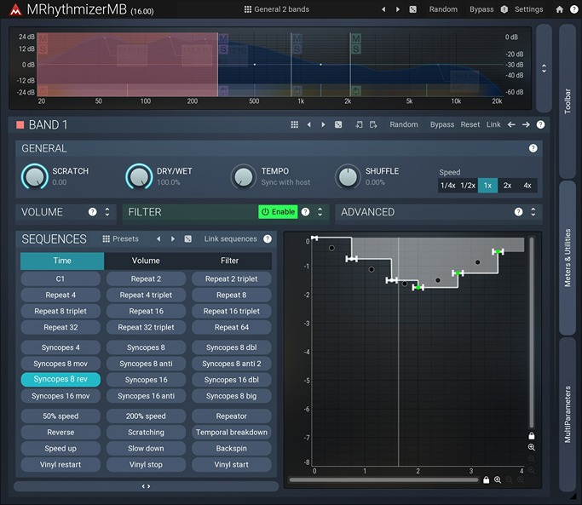
Task: Open global help question mark icon
Action: pos(573,9)
